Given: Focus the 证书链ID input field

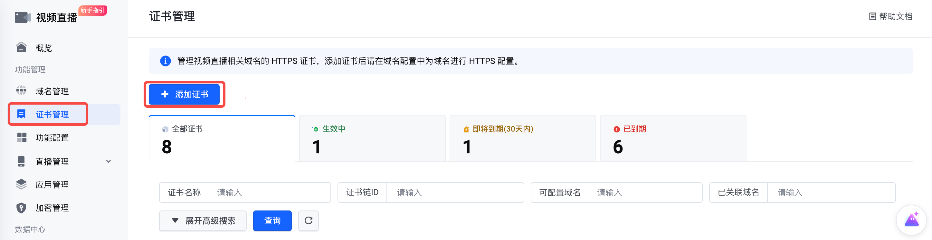Looking at the screenshot, I should [x=454, y=193].
